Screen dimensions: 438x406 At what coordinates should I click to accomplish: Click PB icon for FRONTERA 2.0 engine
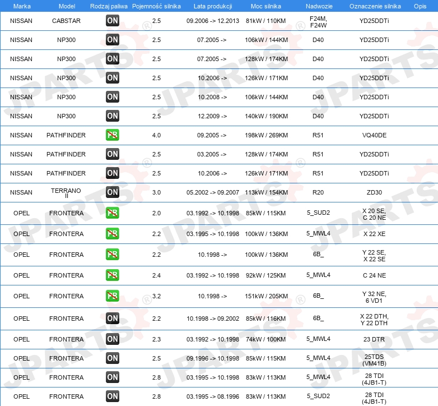coord(113,213)
